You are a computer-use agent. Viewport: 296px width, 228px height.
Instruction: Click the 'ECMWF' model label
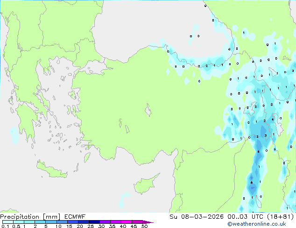75,217
